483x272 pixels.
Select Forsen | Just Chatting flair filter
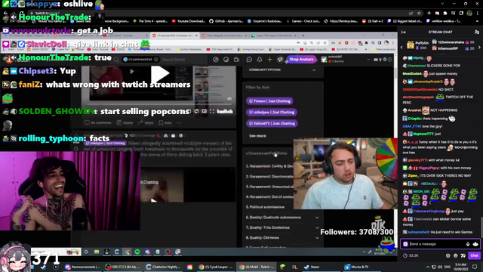point(269,100)
